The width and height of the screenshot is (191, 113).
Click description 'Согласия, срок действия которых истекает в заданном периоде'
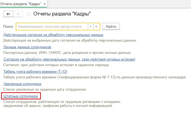[56, 65]
